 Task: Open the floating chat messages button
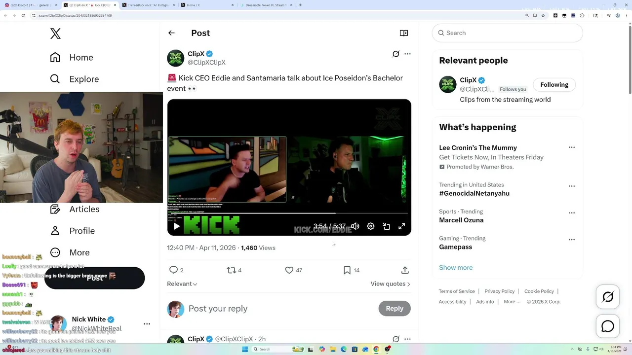[x=608, y=326]
